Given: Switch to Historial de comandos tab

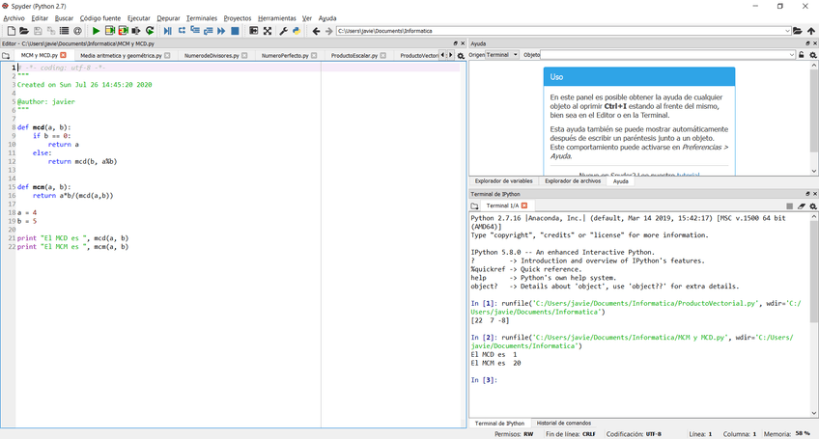Looking at the screenshot, I should point(563,423).
